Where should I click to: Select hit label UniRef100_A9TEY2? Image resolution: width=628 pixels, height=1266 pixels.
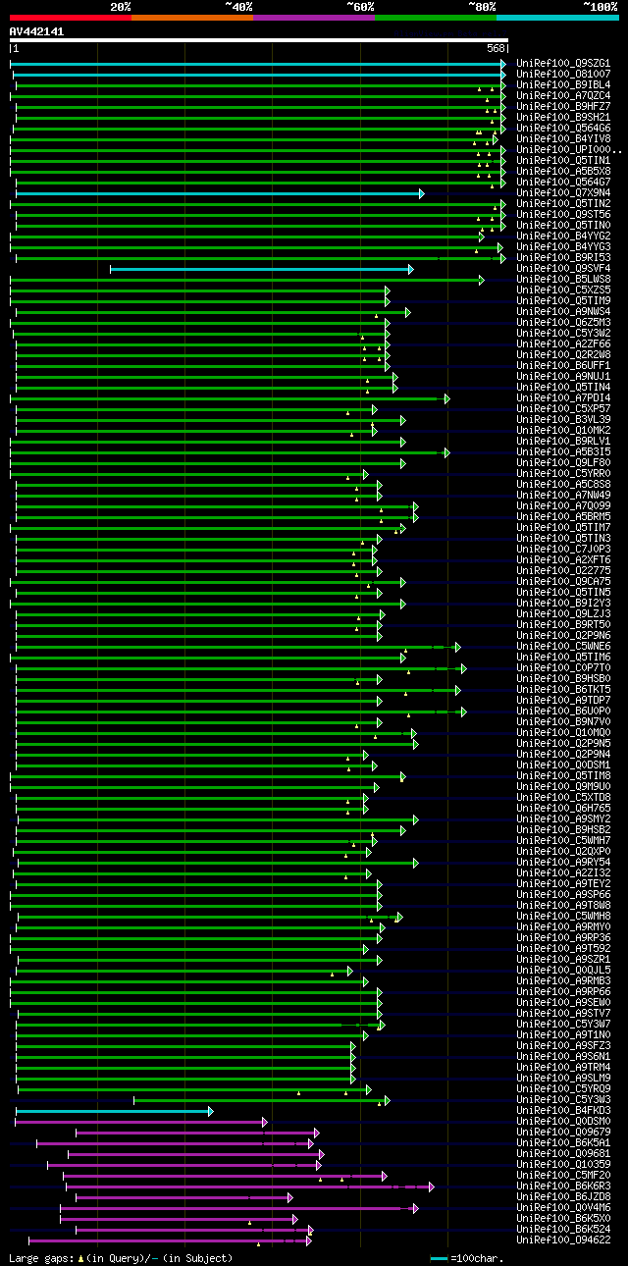[x=563, y=883]
